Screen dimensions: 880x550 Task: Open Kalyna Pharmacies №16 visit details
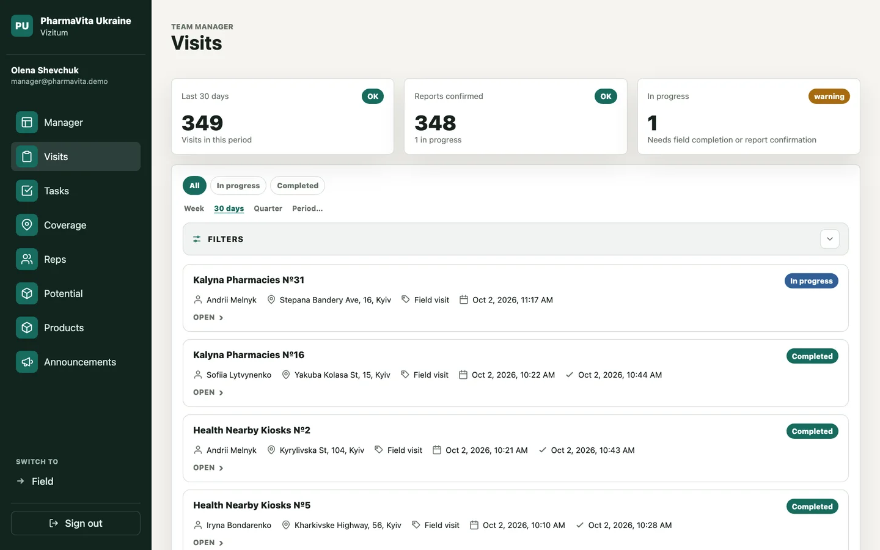pyautogui.click(x=208, y=392)
